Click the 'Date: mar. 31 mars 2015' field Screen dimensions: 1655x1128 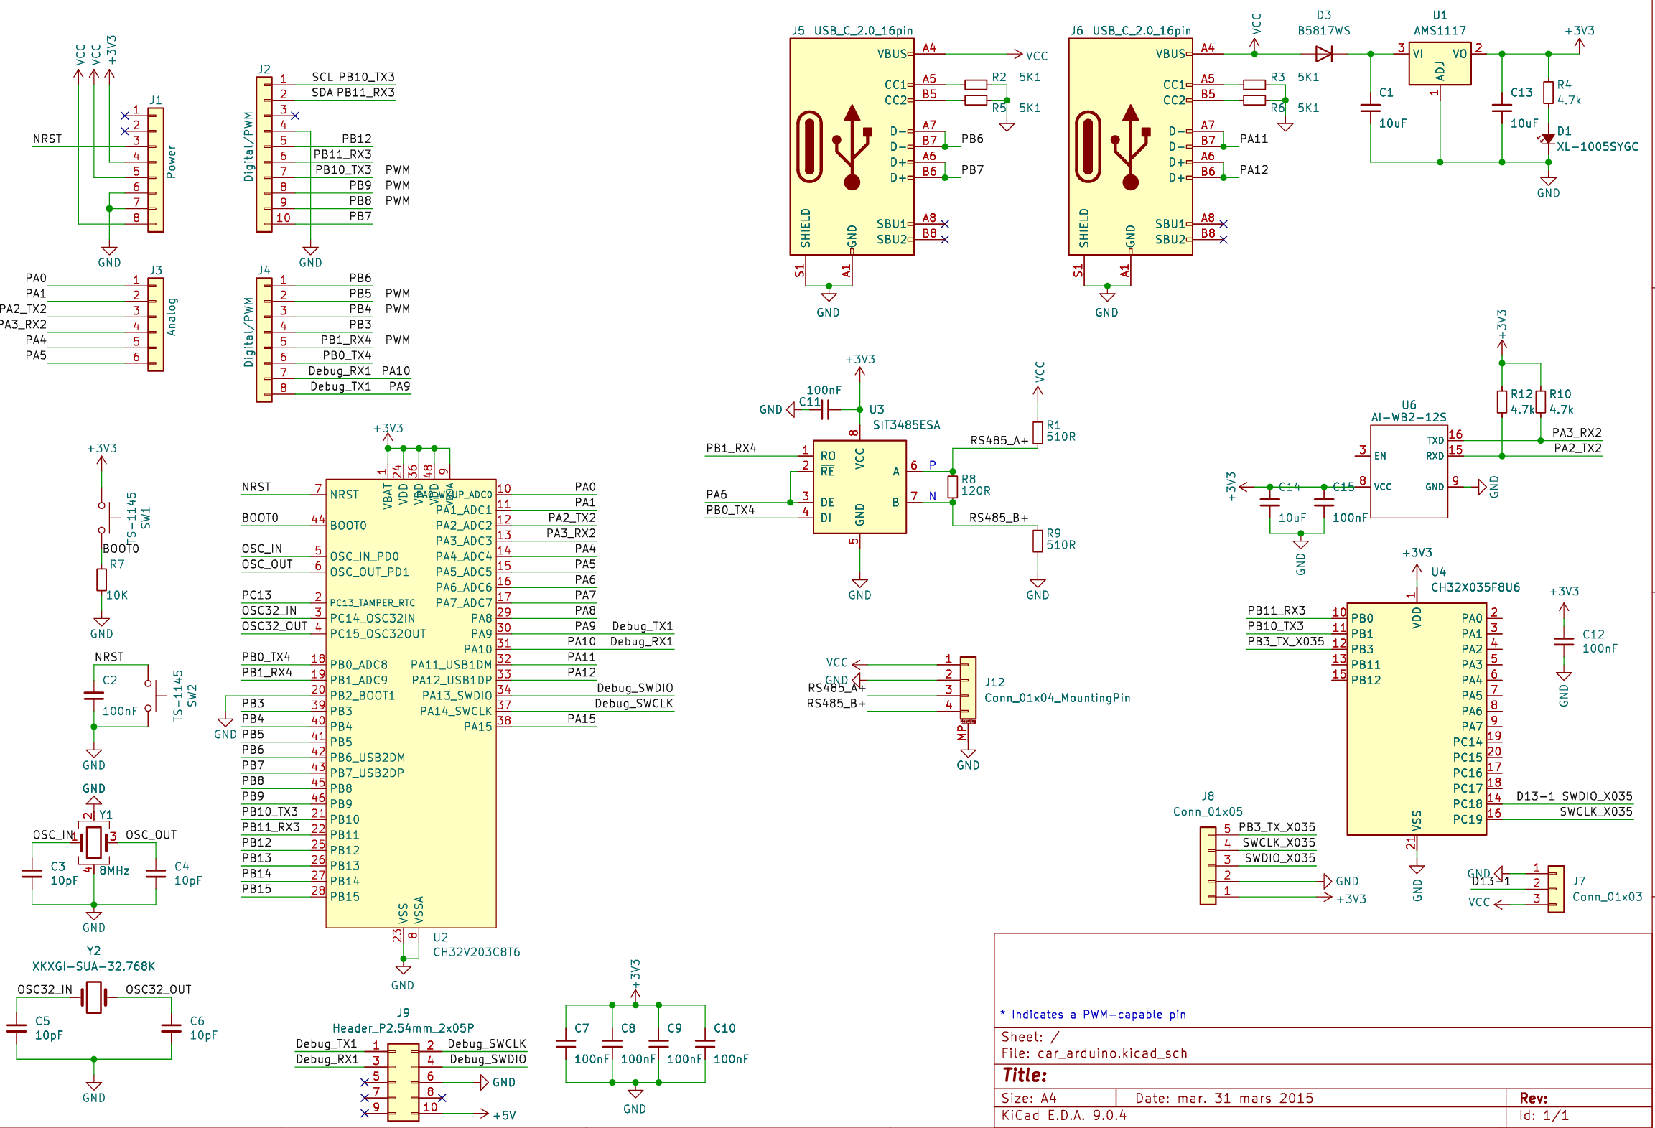(1224, 1098)
